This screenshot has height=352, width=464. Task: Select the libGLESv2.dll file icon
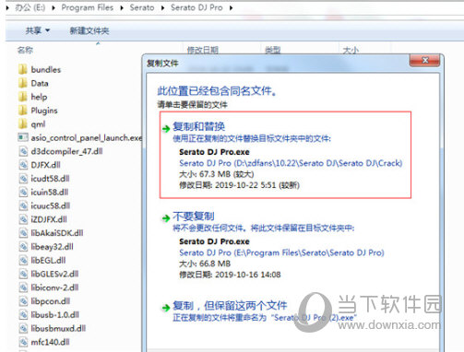coord(23,274)
